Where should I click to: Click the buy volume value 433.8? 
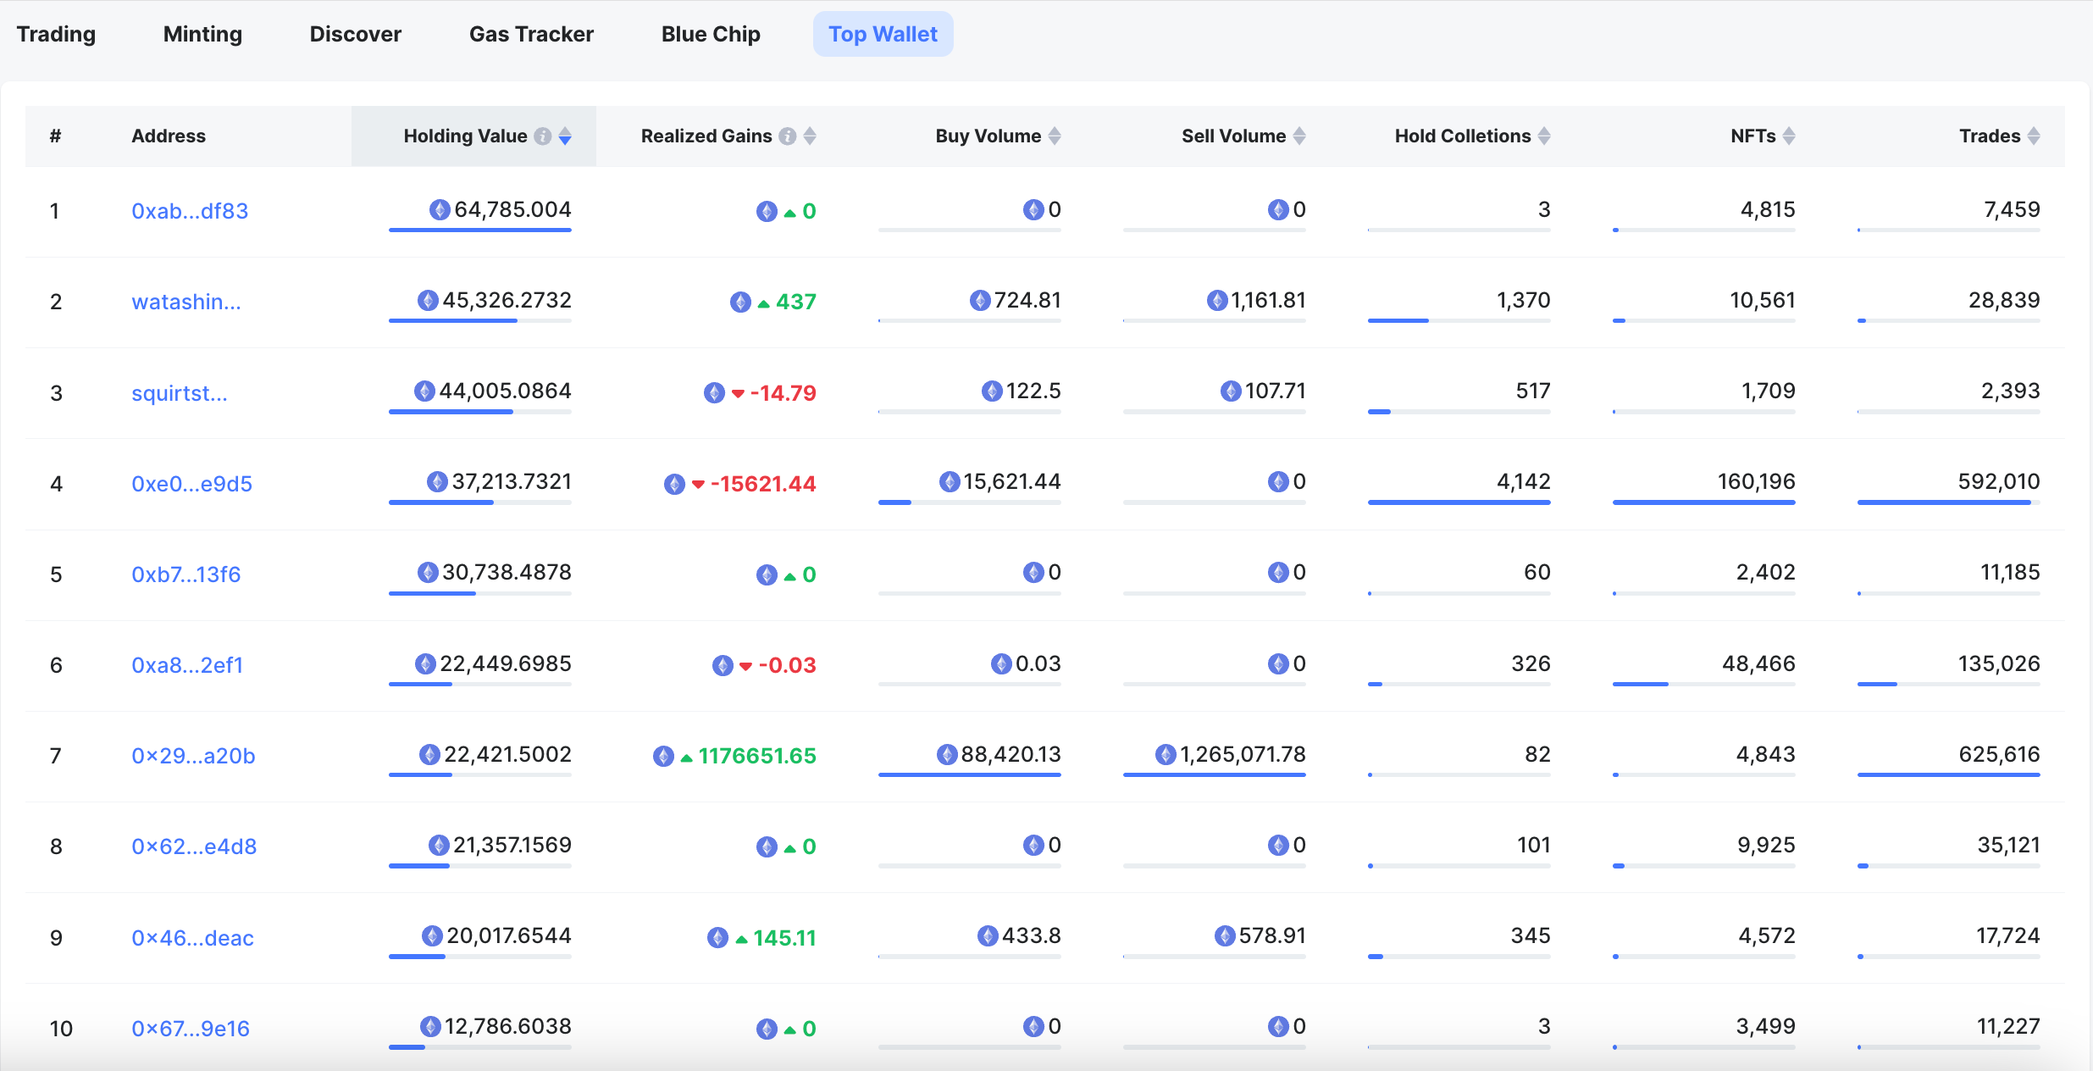(1032, 935)
